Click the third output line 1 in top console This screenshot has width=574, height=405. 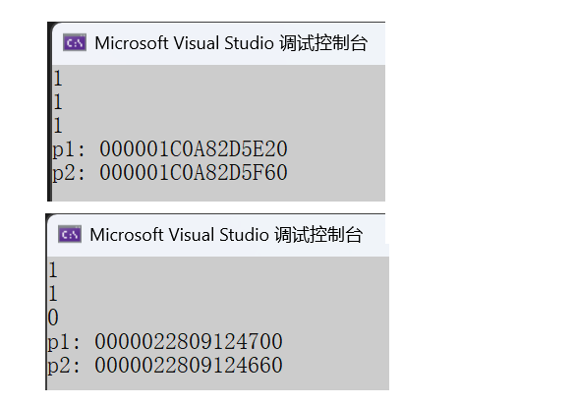(x=58, y=125)
